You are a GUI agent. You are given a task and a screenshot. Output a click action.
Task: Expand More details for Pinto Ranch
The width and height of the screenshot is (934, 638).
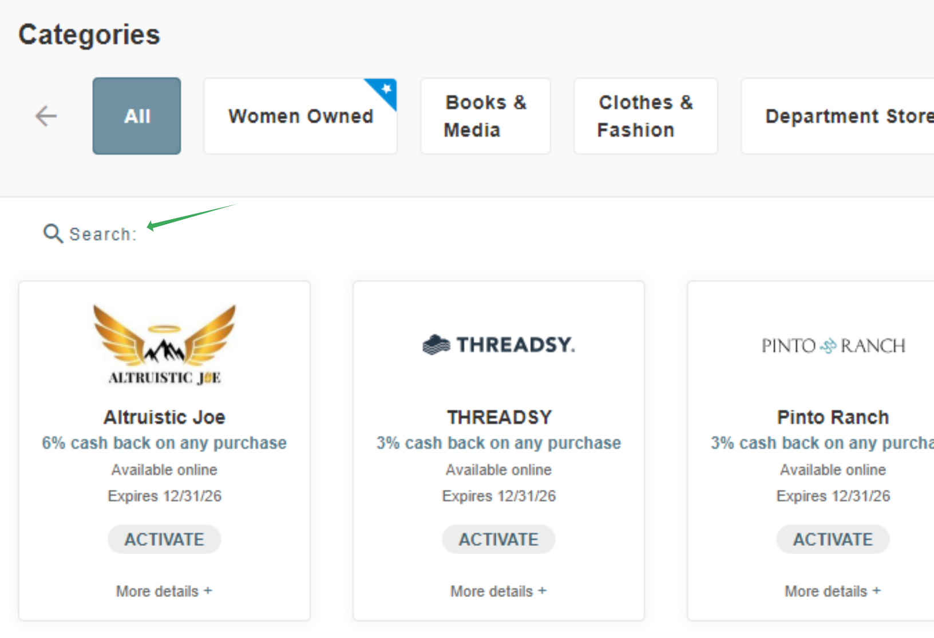click(x=833, y=591)
